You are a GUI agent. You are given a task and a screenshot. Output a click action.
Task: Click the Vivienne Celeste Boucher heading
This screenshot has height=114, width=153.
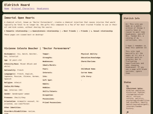pyautogui.click(x=37, y=48)
